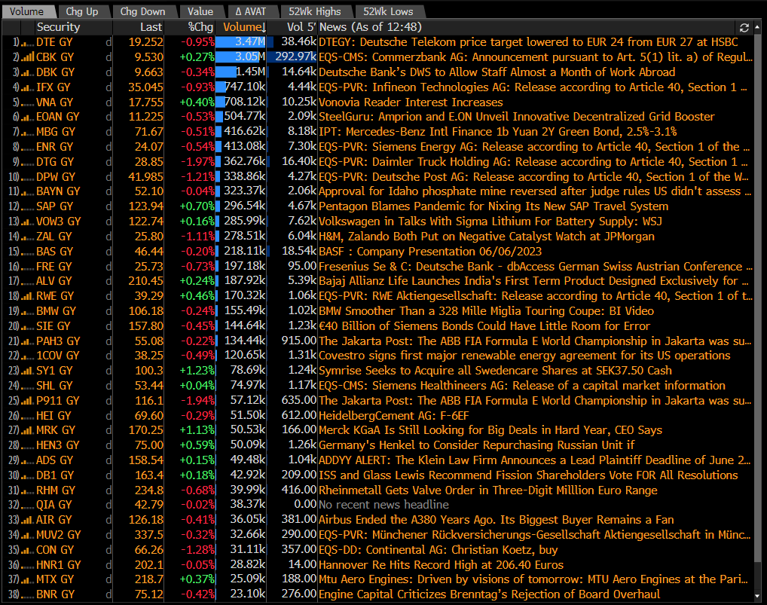Open the bar chart icon for CBK GY
This screenshot has width=767, height=605.
pyautogui.click(x=27, y=57)
